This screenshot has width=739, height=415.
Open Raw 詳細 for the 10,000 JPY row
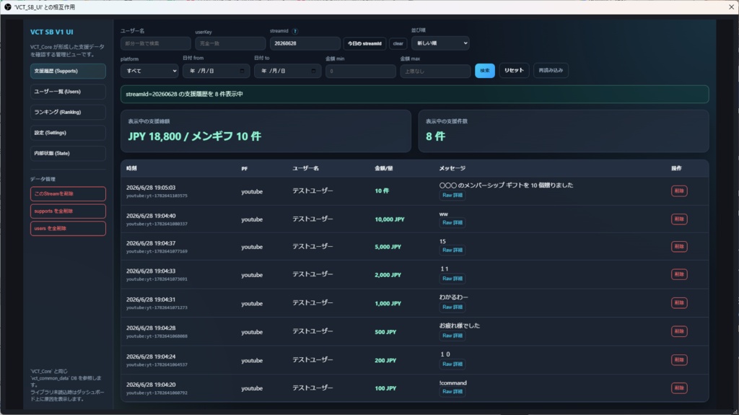[x=452, y=222]
